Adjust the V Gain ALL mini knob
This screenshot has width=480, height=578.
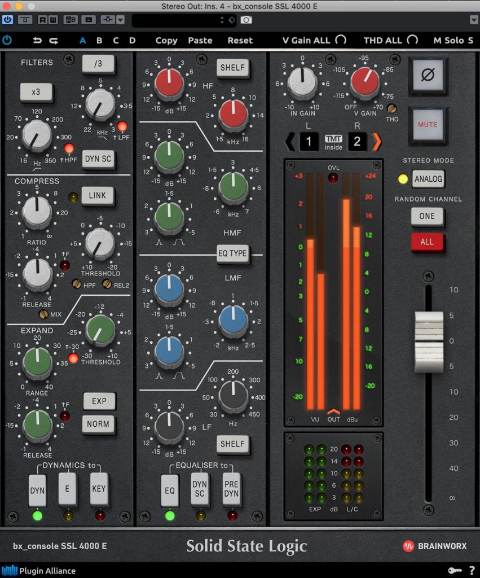(341, 40)
